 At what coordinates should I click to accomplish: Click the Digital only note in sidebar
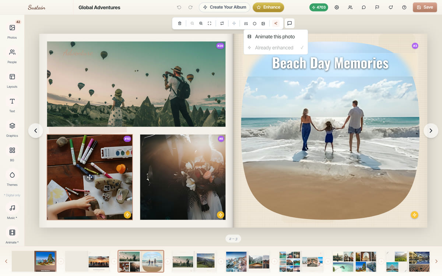click(x=12, y=195)
